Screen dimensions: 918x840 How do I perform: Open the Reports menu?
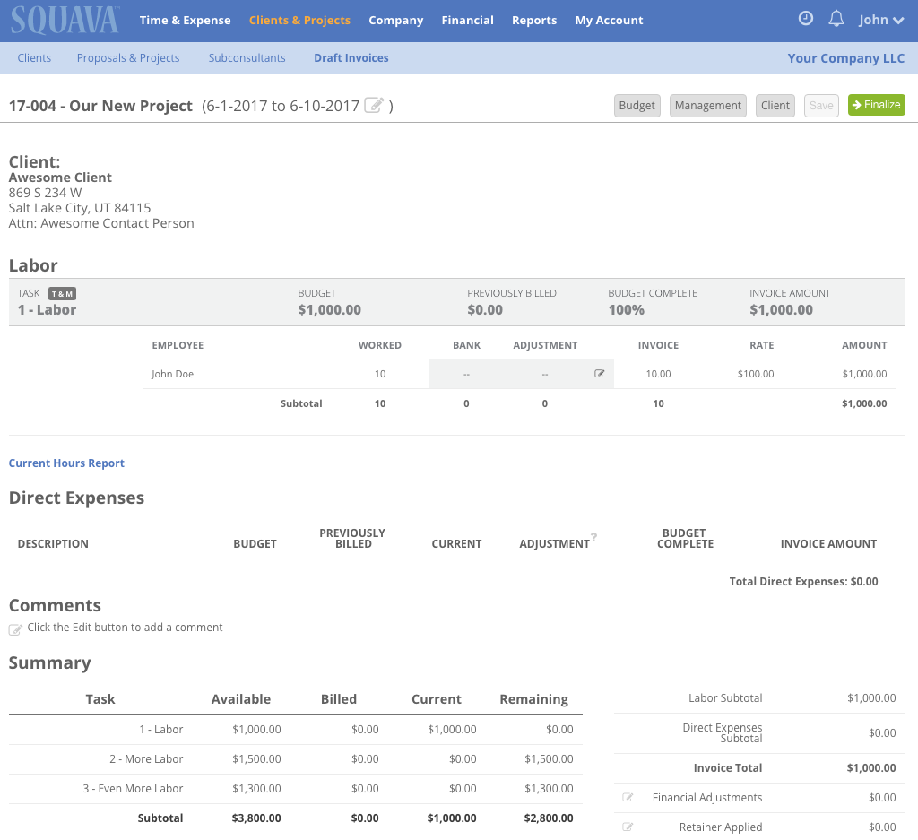coord(534,20)
